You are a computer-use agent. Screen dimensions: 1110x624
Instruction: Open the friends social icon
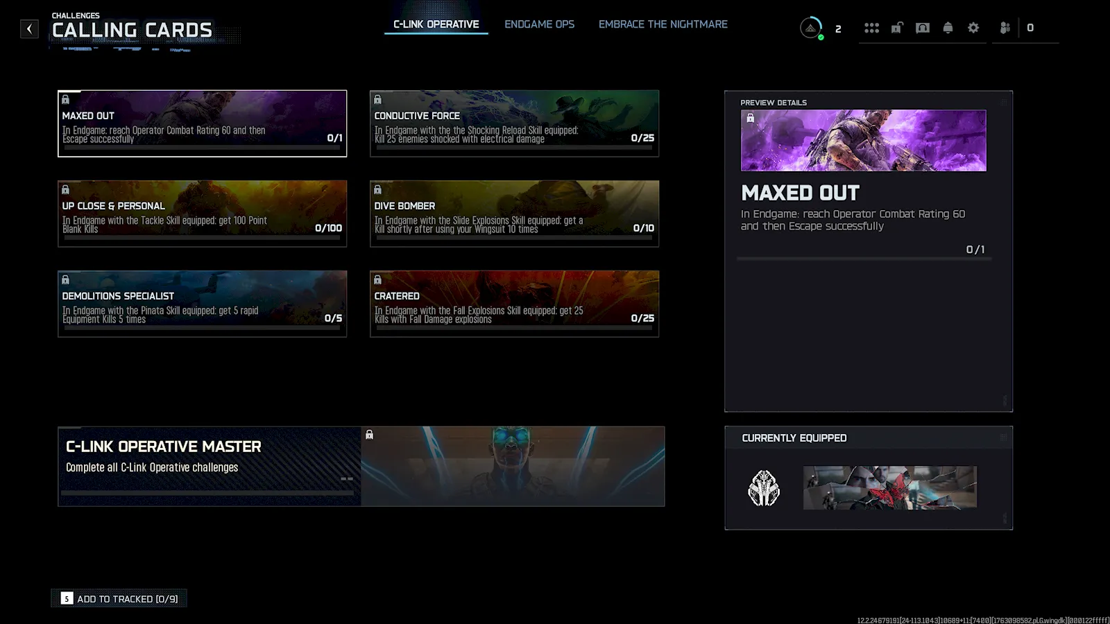coord(1005,28)
